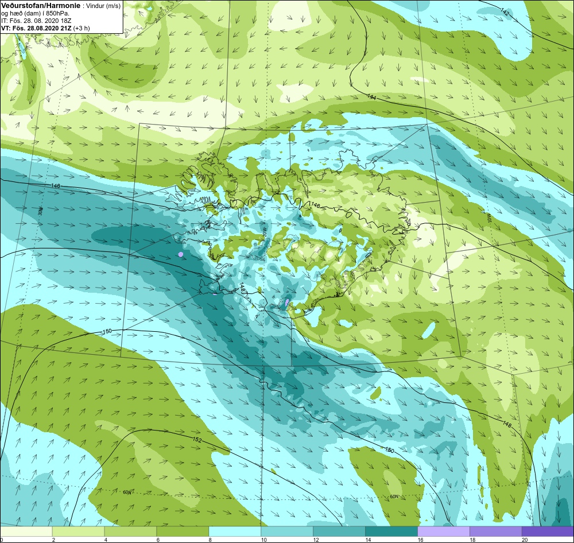Click the 'VT: Fös. 28.08.2020 21Z' valid time
Screen dimensions: 574x543
coord(37,28)
